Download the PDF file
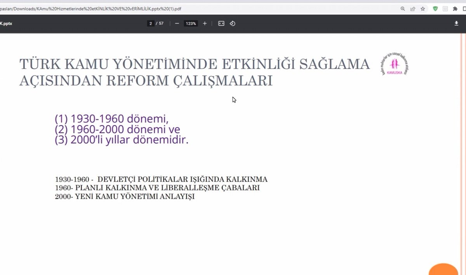 pyautogui.click(x=456, y=23)
